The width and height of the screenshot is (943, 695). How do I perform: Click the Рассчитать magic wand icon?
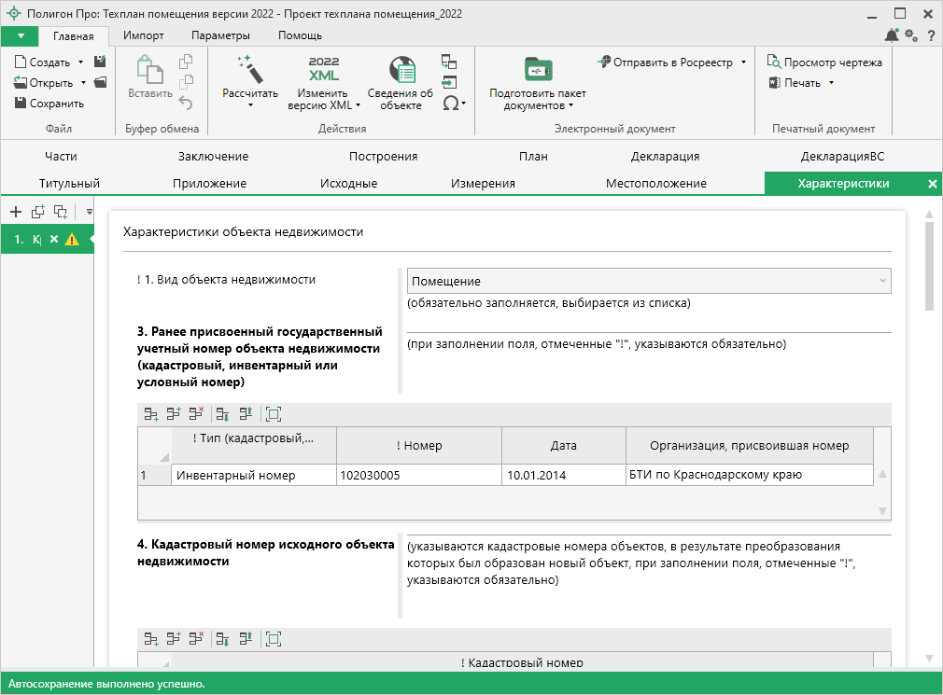tap(249, 69)
